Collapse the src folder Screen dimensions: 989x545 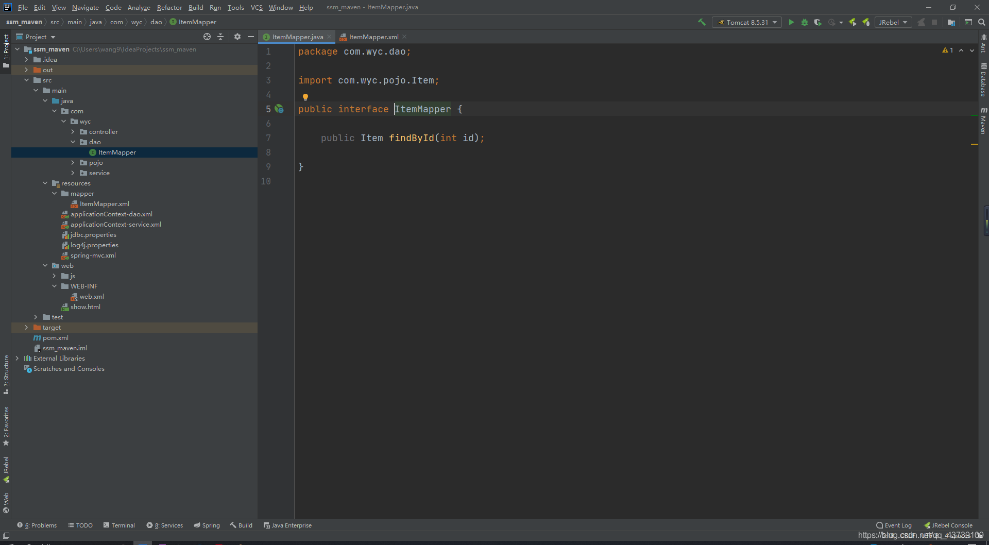26,80
